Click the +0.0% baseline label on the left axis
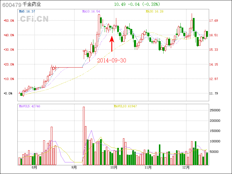232x174 pixels. click(8, 93)
